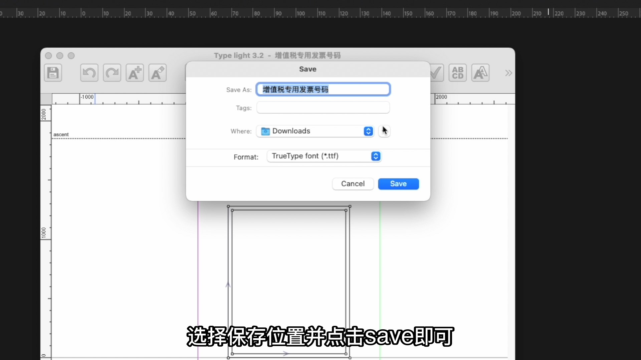Image resolution: width=641 pixels, height=360 pixels.
Task: Click the Save As filename field
Action: [323, 89]
